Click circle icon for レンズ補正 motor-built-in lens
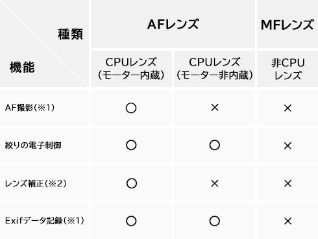The height and width of the screenshot is (239, 318). pyautogui.click(x=132, y=183)
